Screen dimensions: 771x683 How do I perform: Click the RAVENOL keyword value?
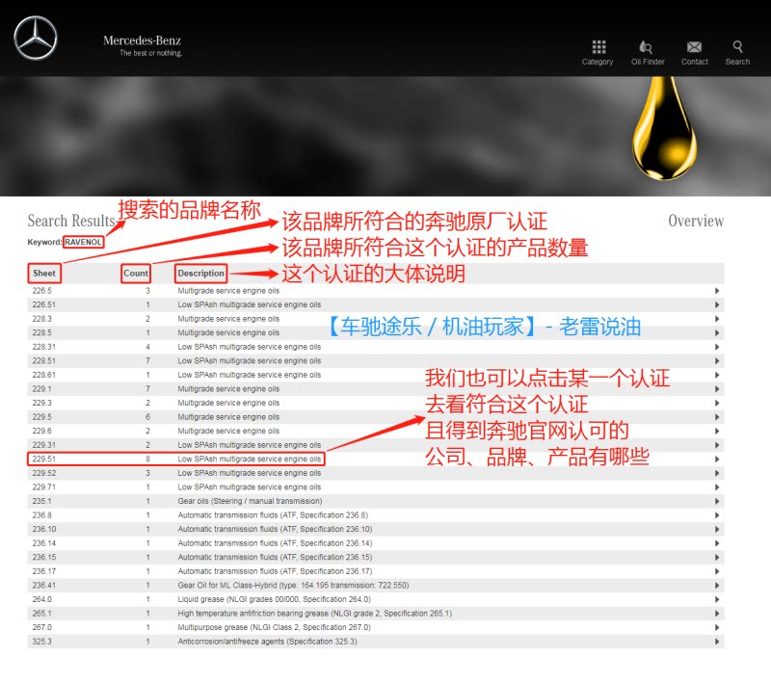83,242
